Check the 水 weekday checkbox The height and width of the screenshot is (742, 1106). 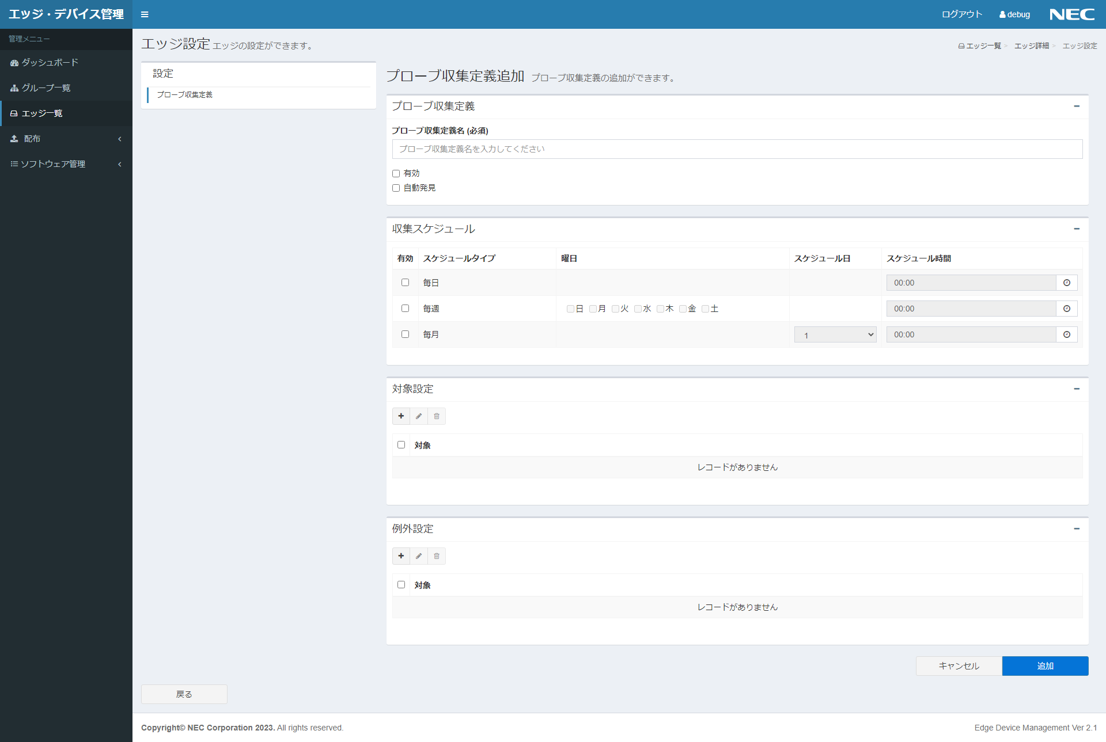(638, 309)
